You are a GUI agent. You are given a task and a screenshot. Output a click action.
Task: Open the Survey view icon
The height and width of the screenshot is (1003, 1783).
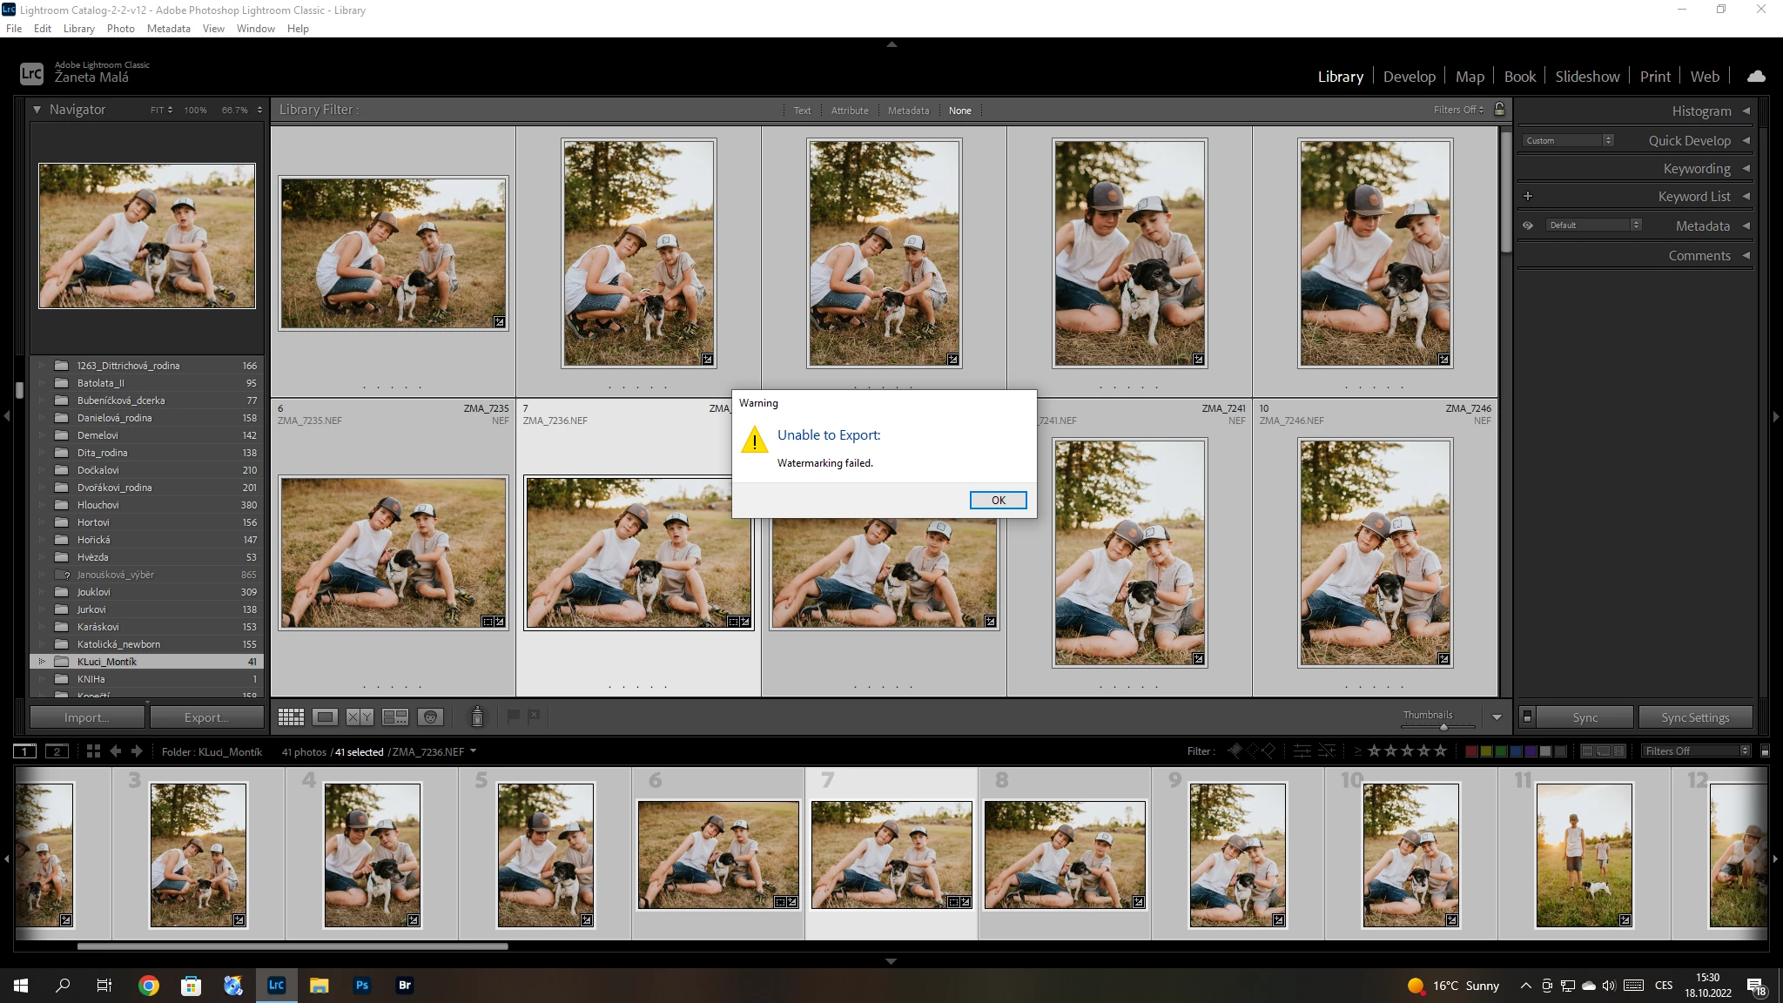tap(394, 717)
